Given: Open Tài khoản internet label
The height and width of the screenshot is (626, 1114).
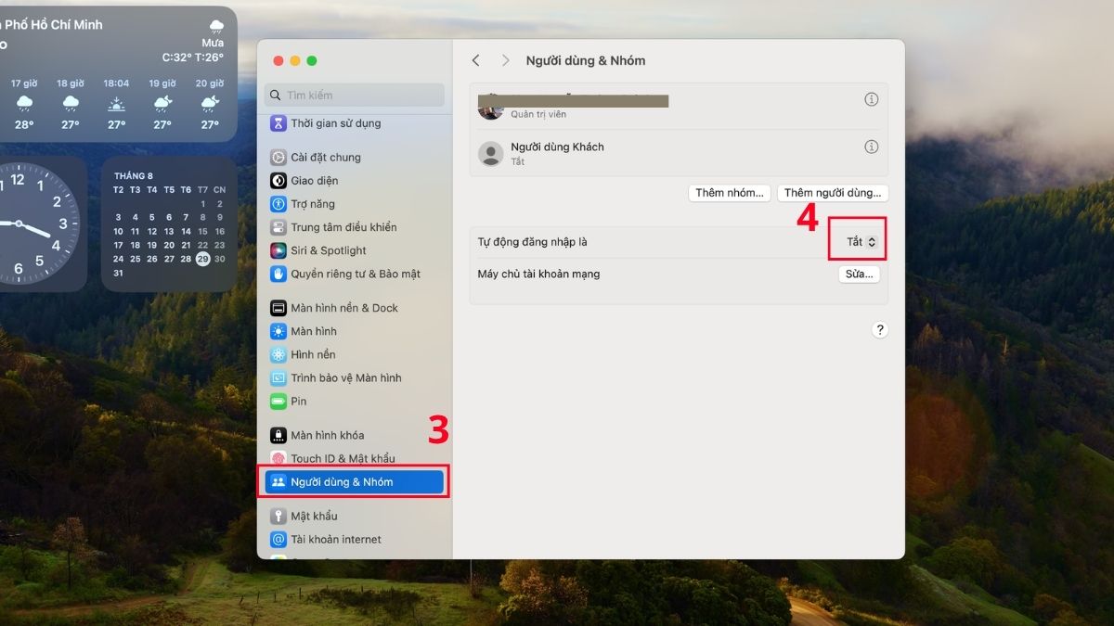Looking at the screenshot, I should (x=336, y=539).
